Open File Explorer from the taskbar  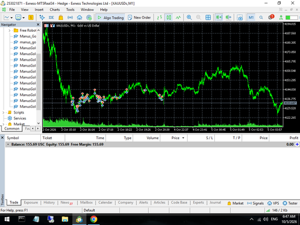click(65, 219)
